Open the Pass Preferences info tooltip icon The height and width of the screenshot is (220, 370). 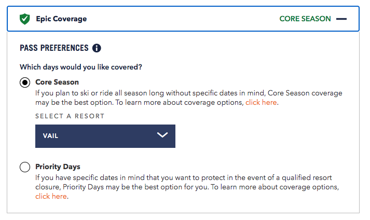click(97, 48)
